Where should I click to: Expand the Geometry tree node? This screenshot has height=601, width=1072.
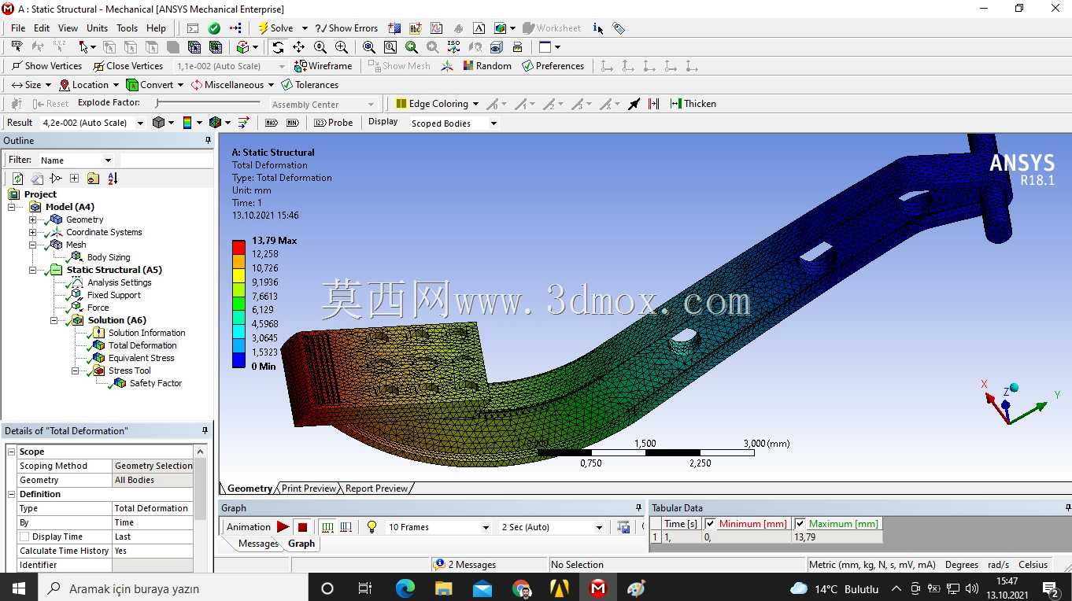[33, 219]
